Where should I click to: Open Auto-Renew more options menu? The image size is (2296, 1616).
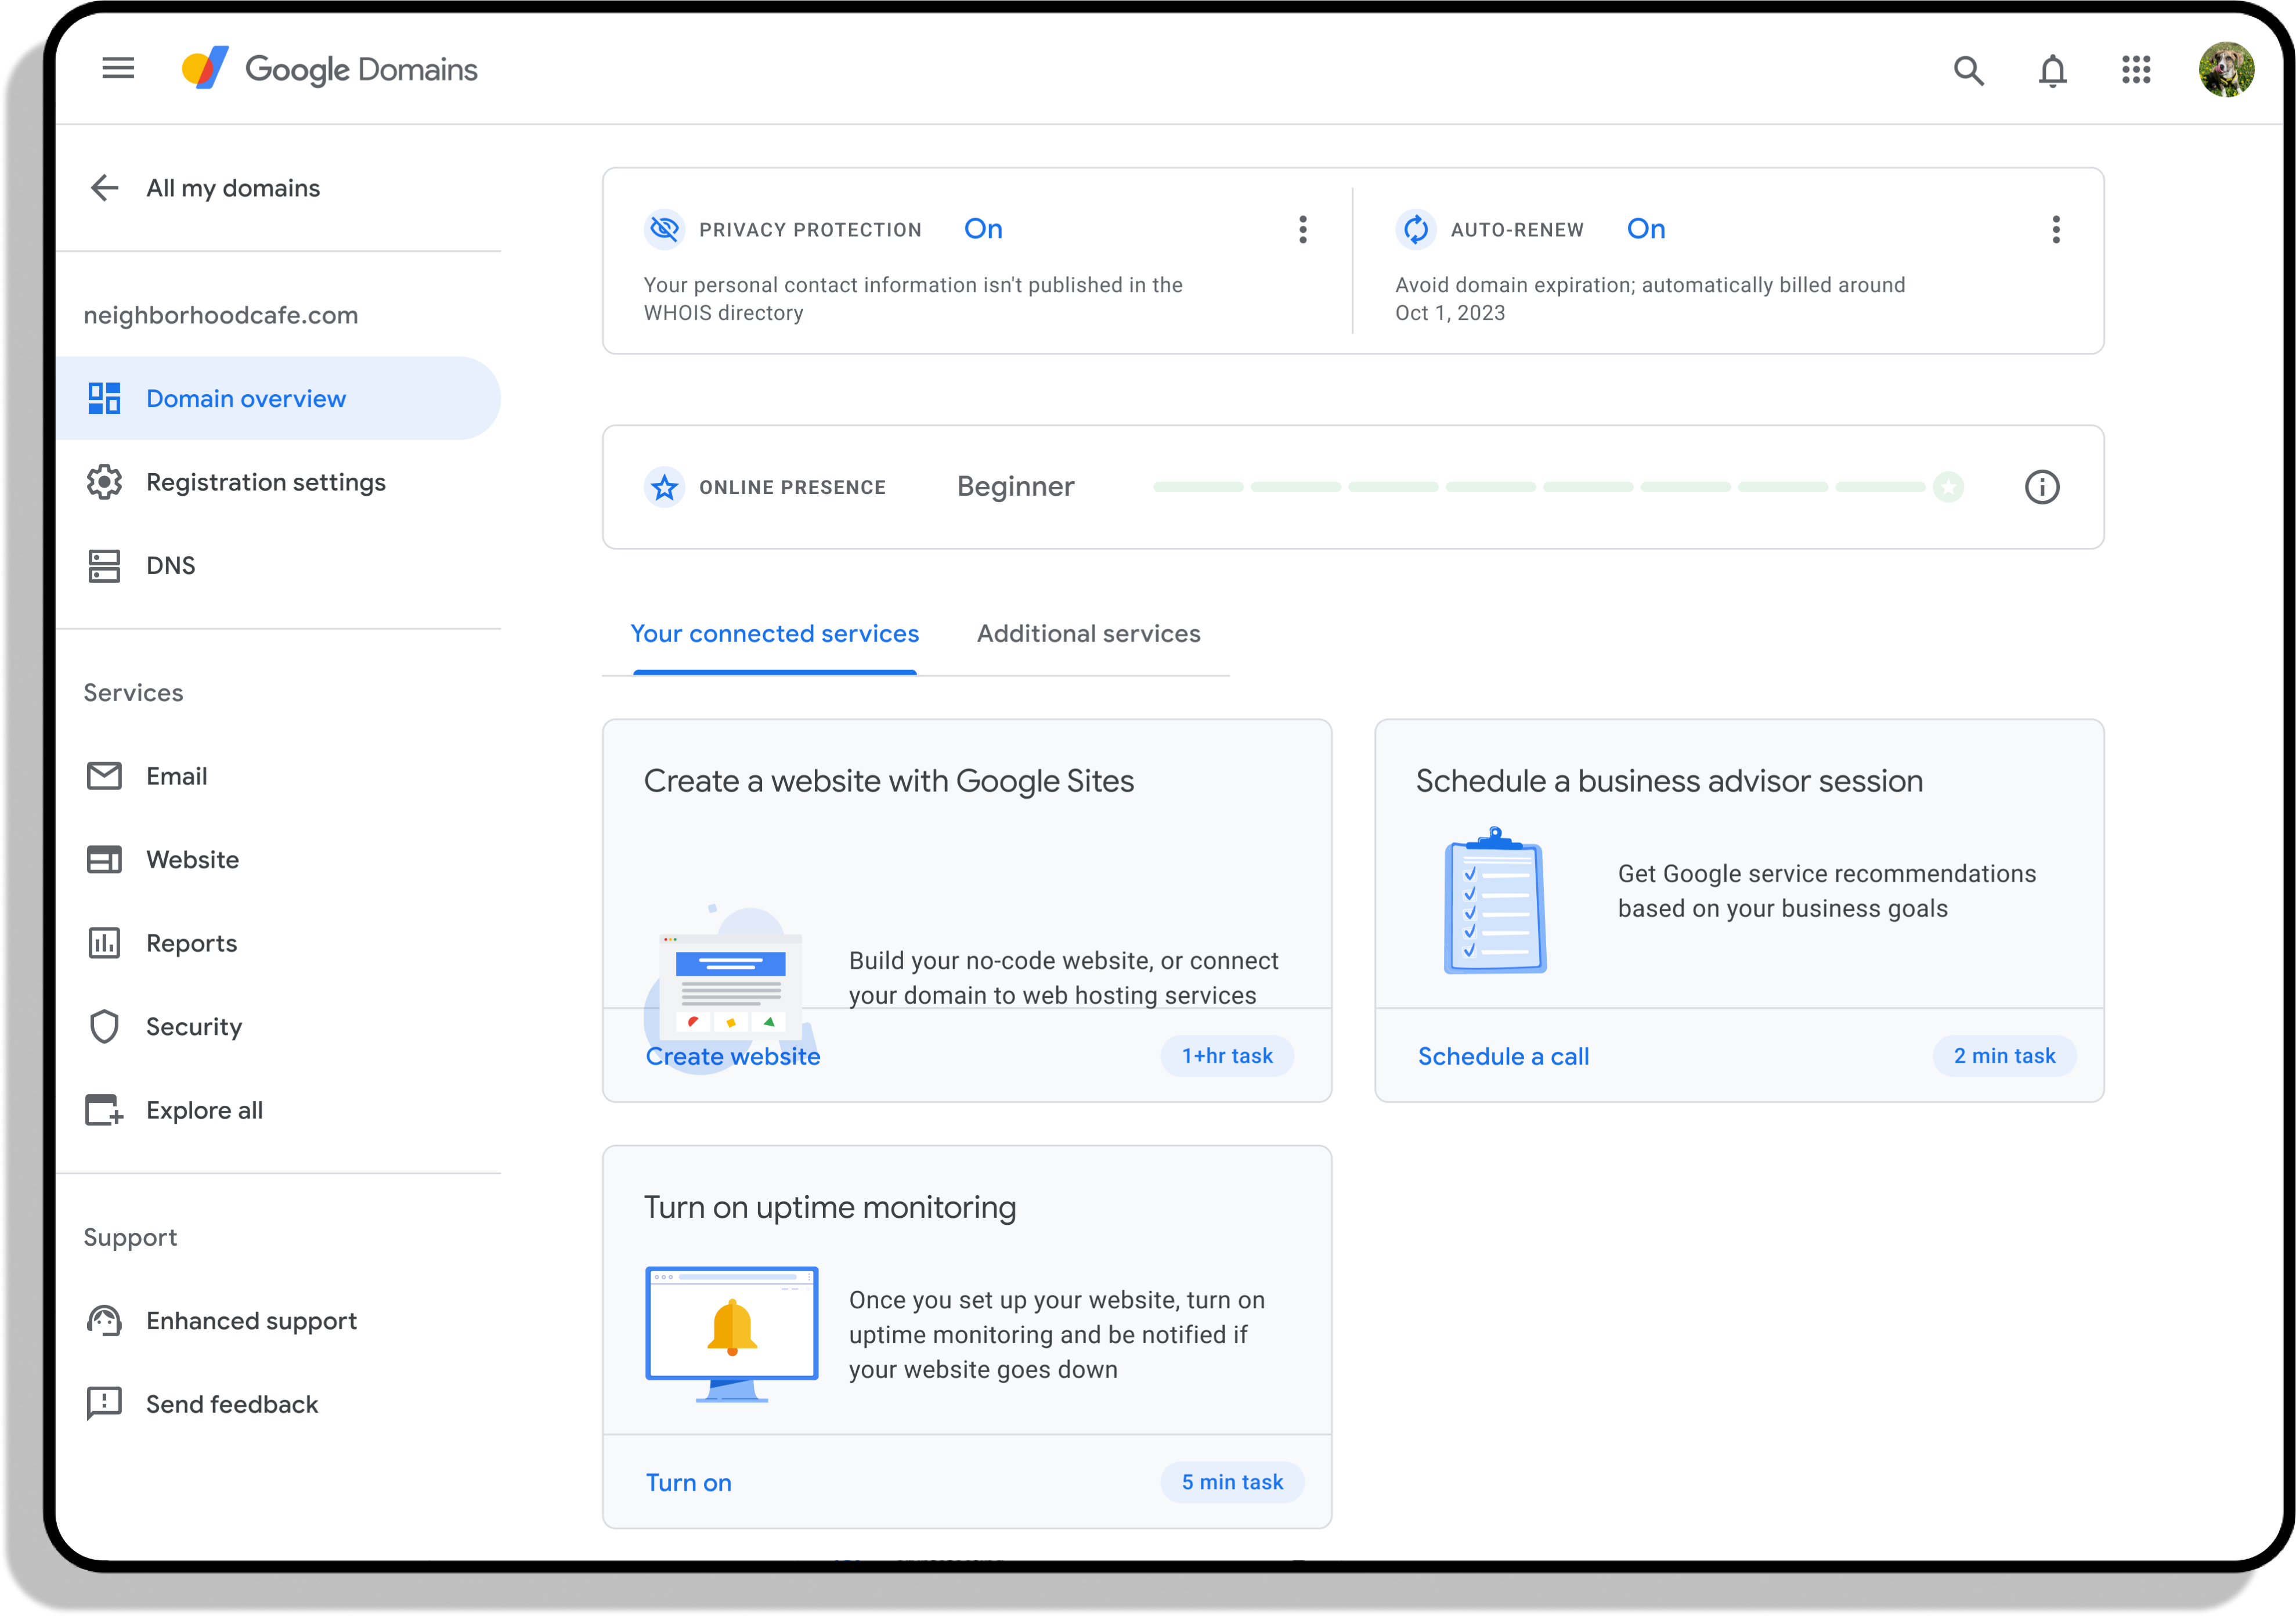tap(2056, 229)
